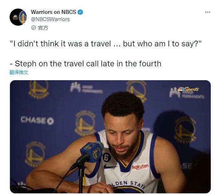
Task: Click the 官方 checkmark icon
Action: point(33,28)
